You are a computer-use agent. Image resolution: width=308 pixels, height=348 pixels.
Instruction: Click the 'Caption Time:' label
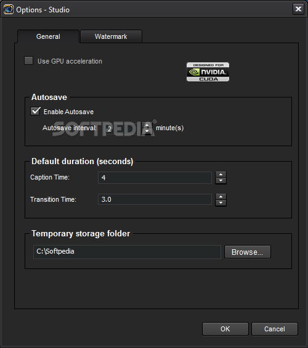point(50,177)
